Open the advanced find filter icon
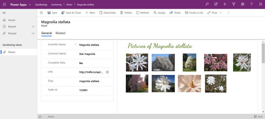This screenshot has height=119, width=265. (x=234, y=4)
